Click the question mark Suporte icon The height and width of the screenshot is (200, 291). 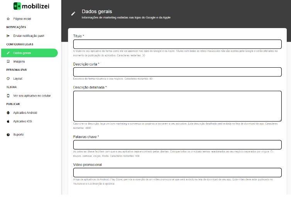(8, 135)
